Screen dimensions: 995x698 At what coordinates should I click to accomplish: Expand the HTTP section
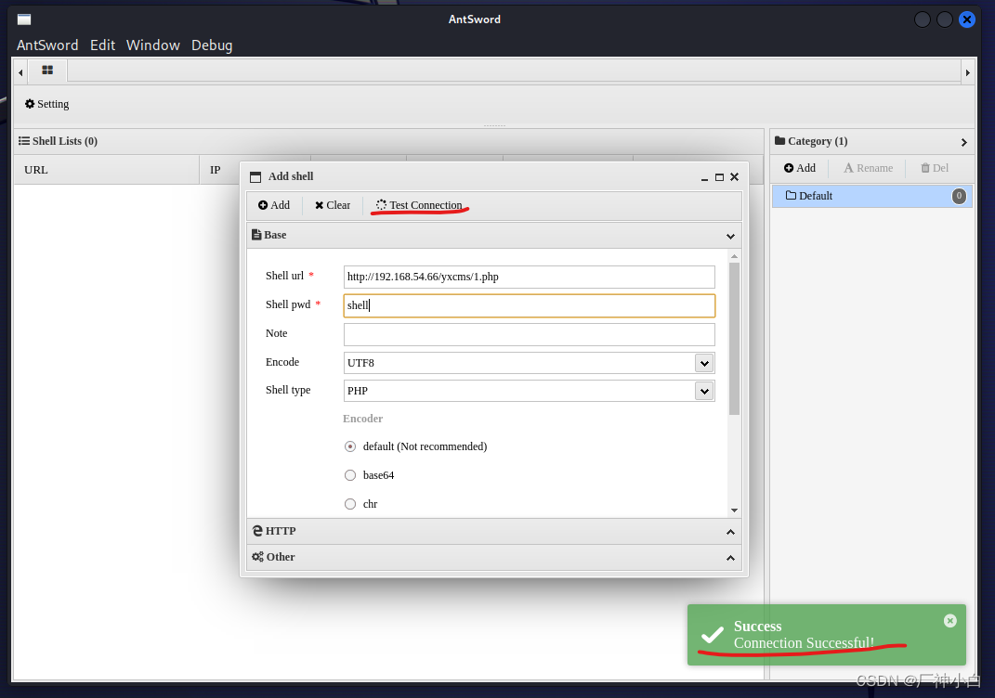[x=493, y=531]
